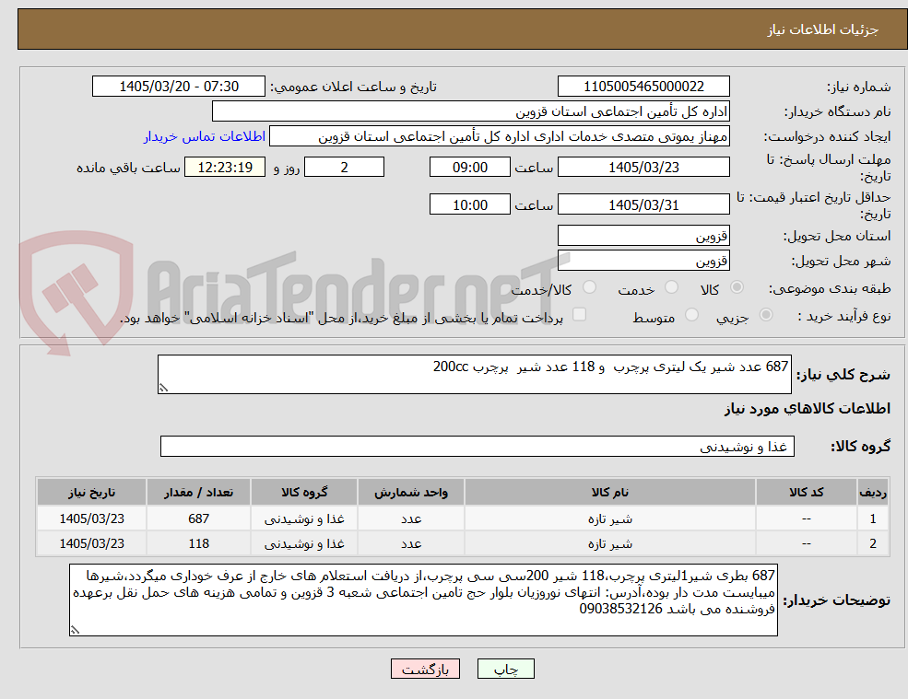Click the buyer notes text area

pyautogui.click(x=423, y=600)
